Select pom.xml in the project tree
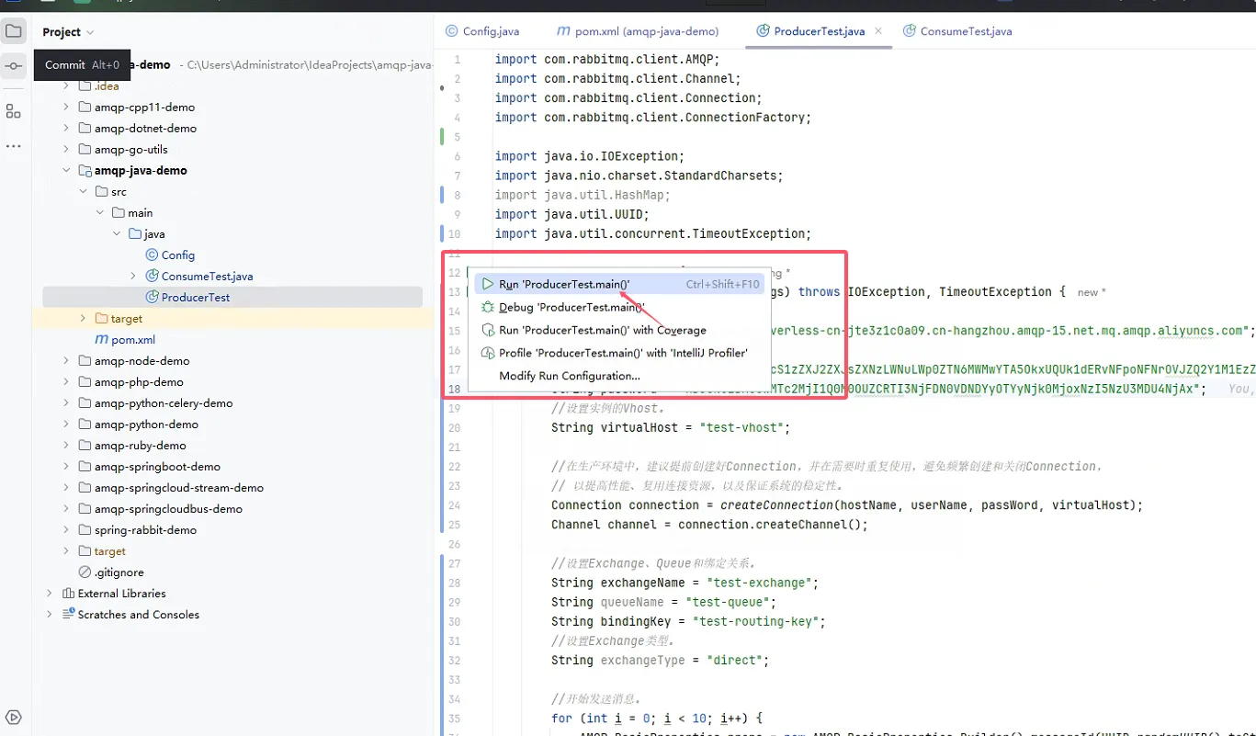Screen dimensions: 1256x736 point(132,340)
